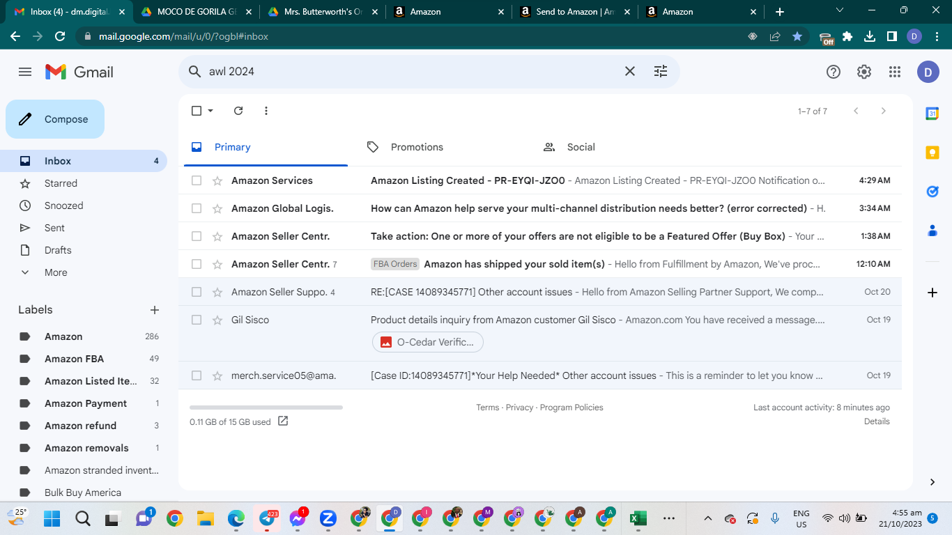Get add-ons with the plus icon
Screen dimensions: 952x535
coord(932,293)
